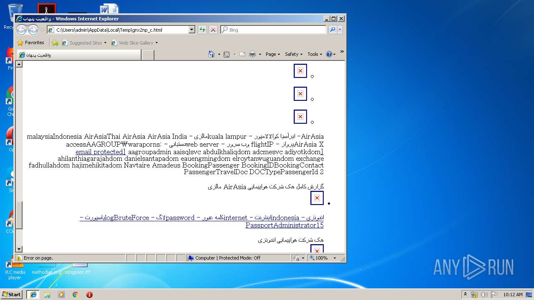
Task: Open the Page menu
Action: 273,54
